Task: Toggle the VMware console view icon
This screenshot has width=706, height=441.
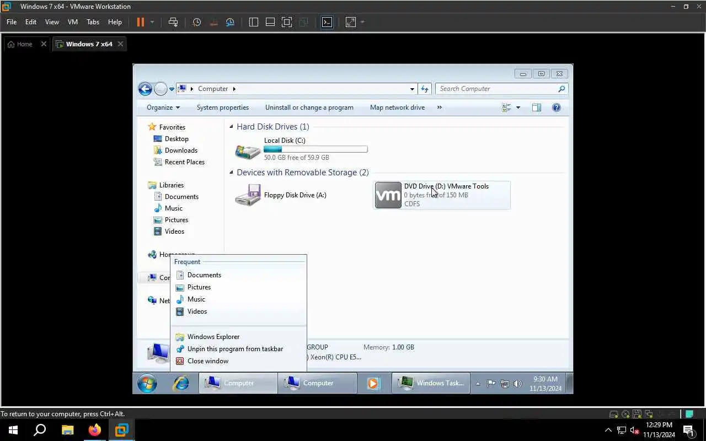Action: (327, 22)
